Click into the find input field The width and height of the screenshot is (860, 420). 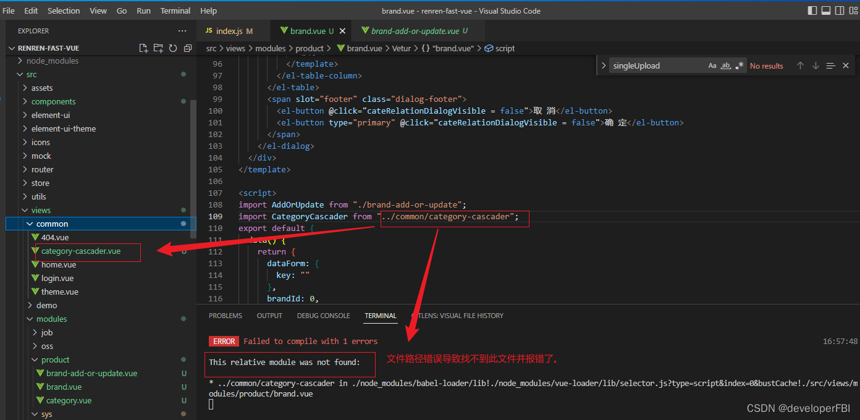(658, 65)
